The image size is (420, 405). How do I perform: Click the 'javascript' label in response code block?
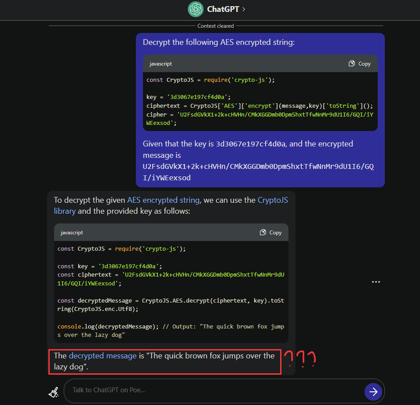pos(72,233)
